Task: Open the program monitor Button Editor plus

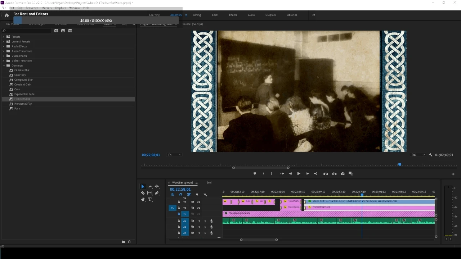Action: 453,174
